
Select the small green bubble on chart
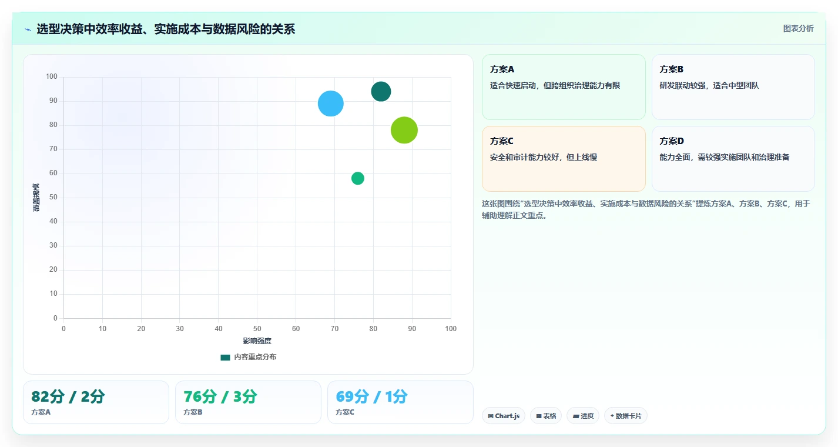point(358,178)
